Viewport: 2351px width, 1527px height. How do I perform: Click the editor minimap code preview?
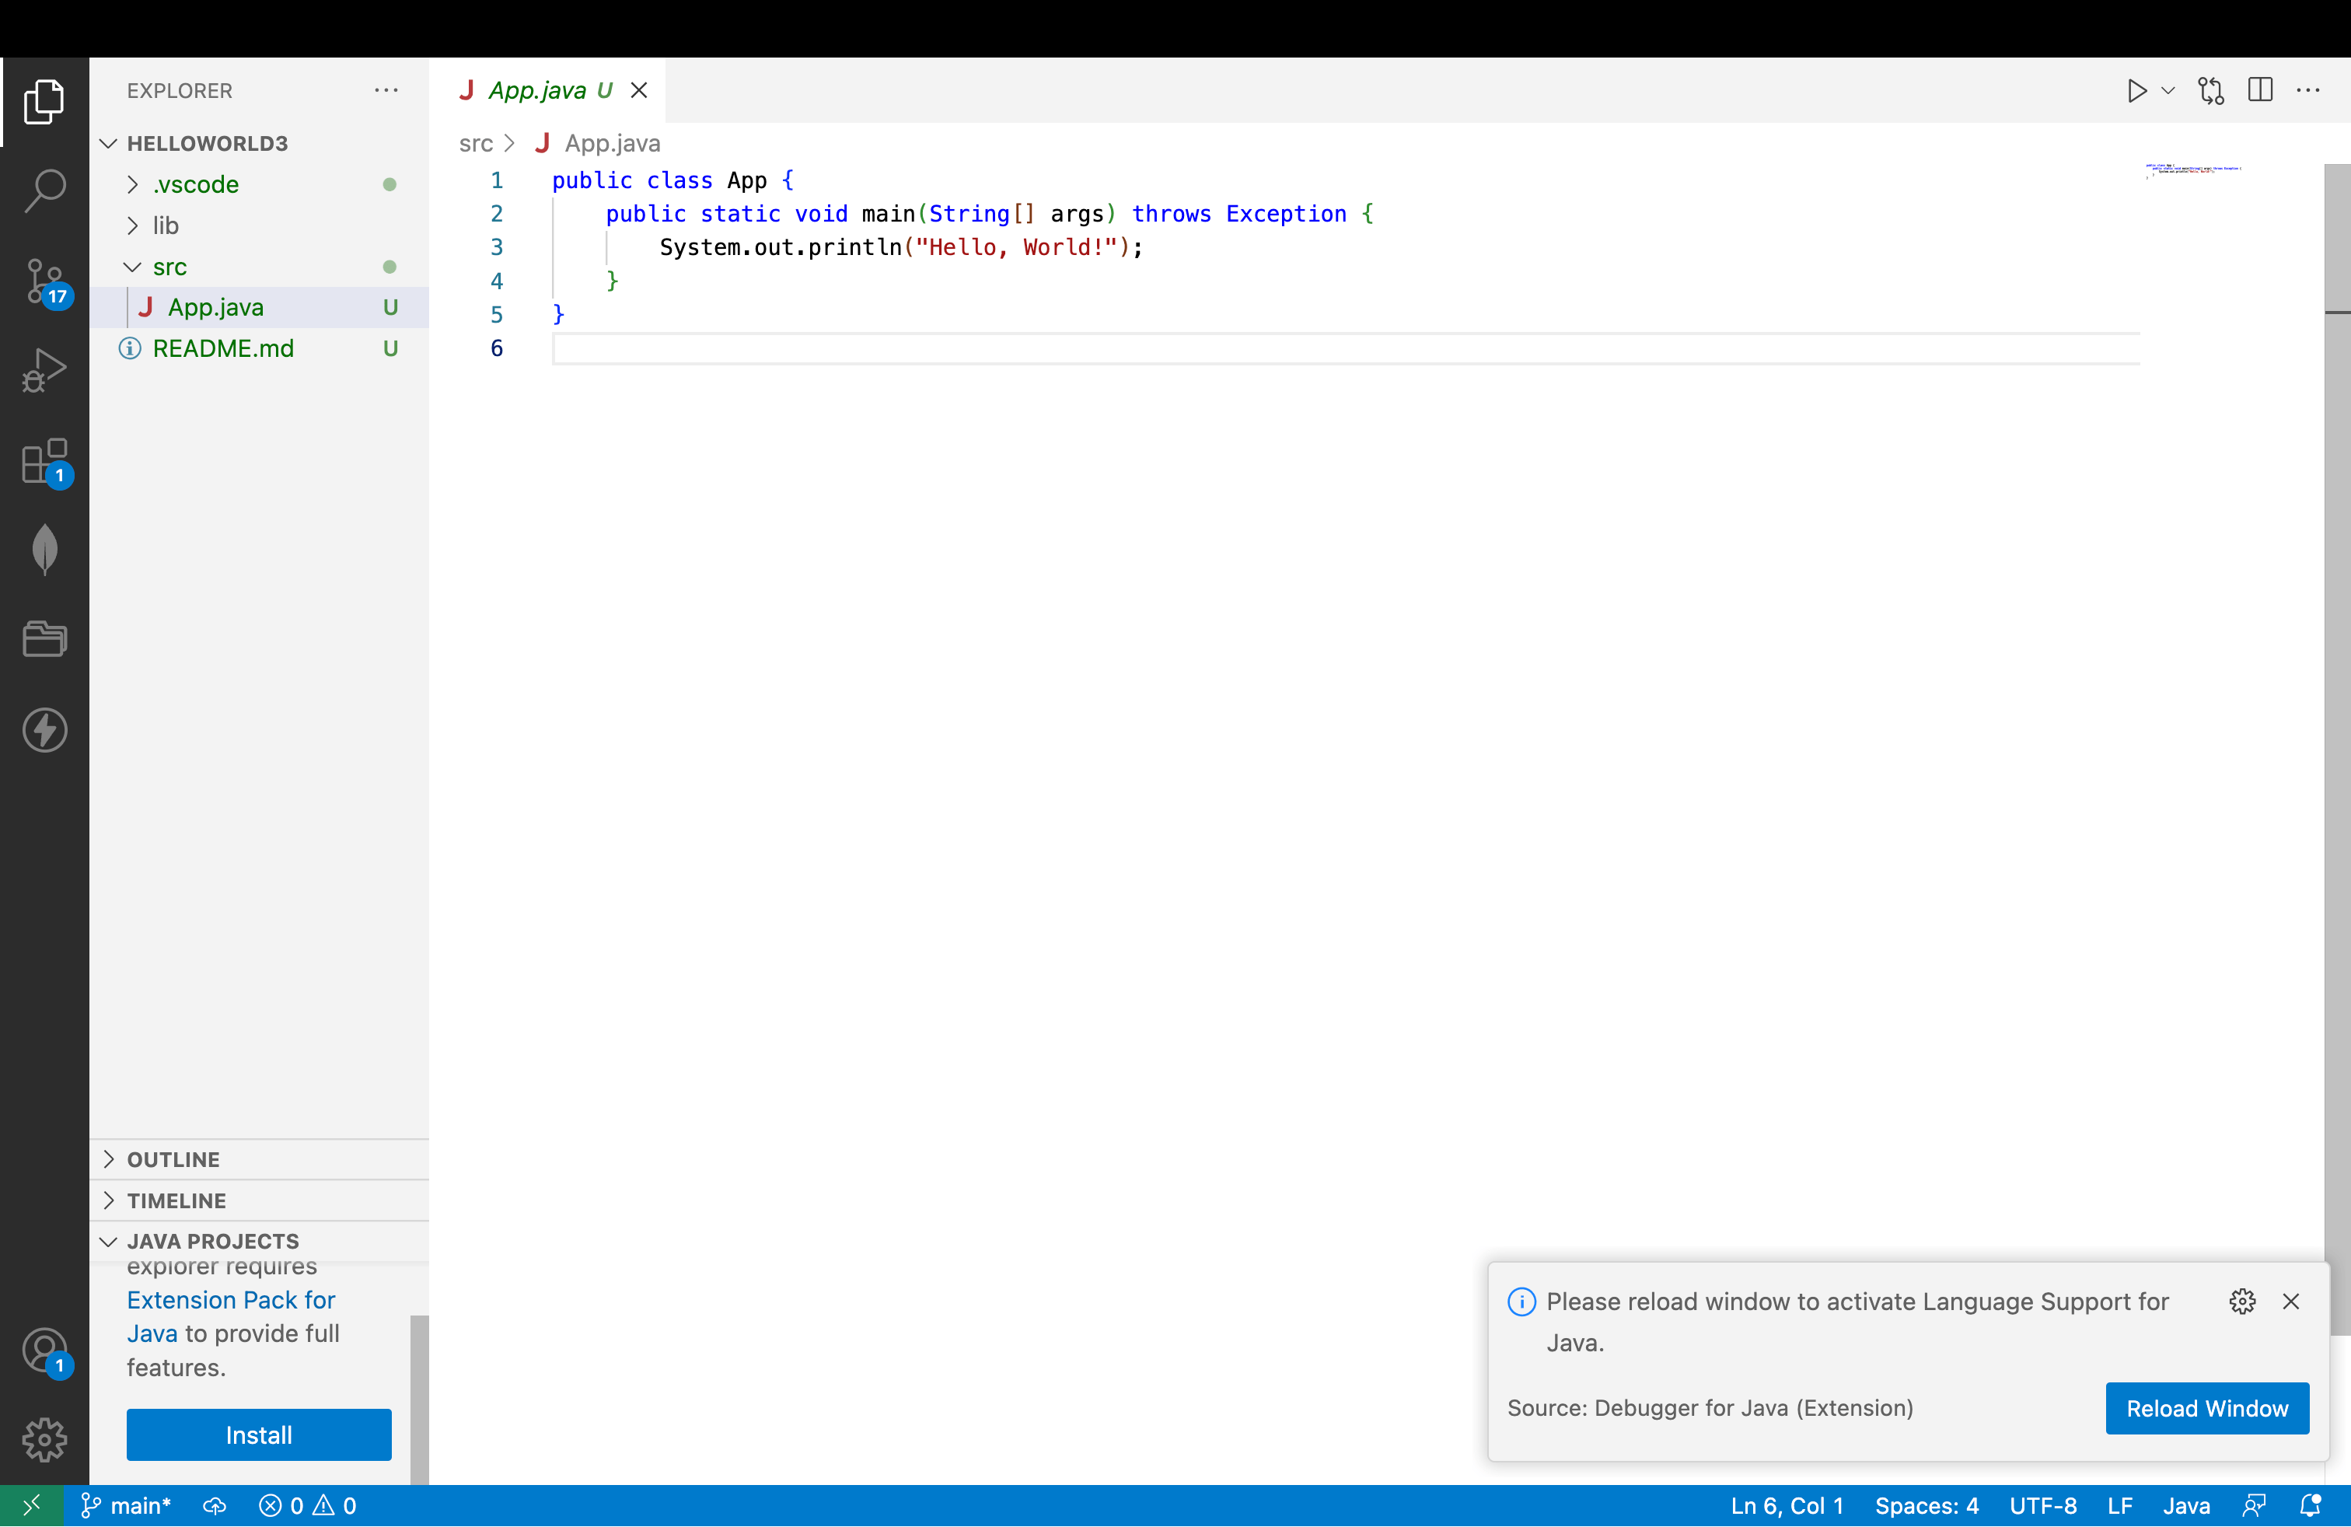click(x=2193, y=170)
